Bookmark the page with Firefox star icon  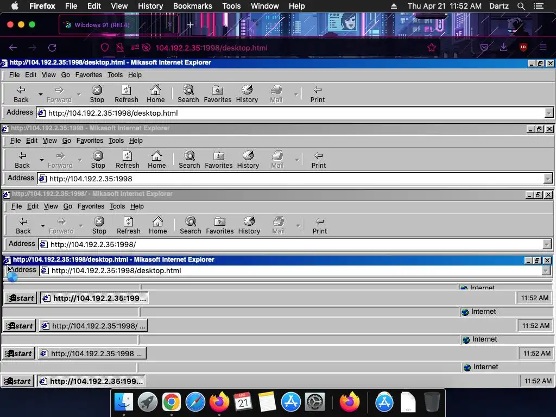tap(432, 48)
